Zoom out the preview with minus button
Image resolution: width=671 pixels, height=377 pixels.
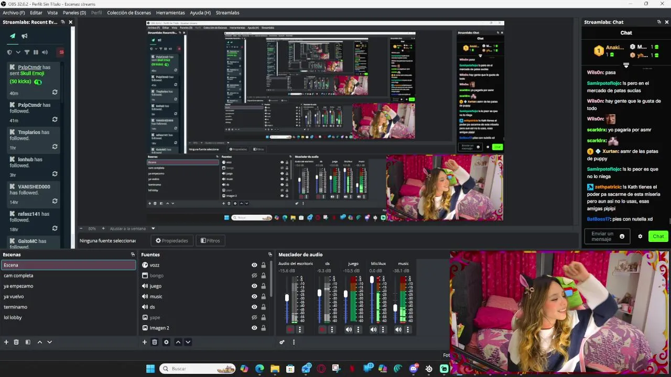81,228
